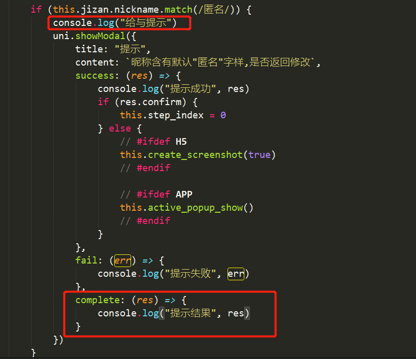Click this.step_index = 0 assignment

click(173, 115)
